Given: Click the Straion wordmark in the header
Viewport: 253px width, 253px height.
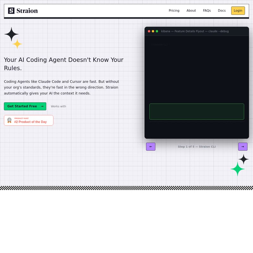Looking at the screenshot, I should tap(27, 11).
